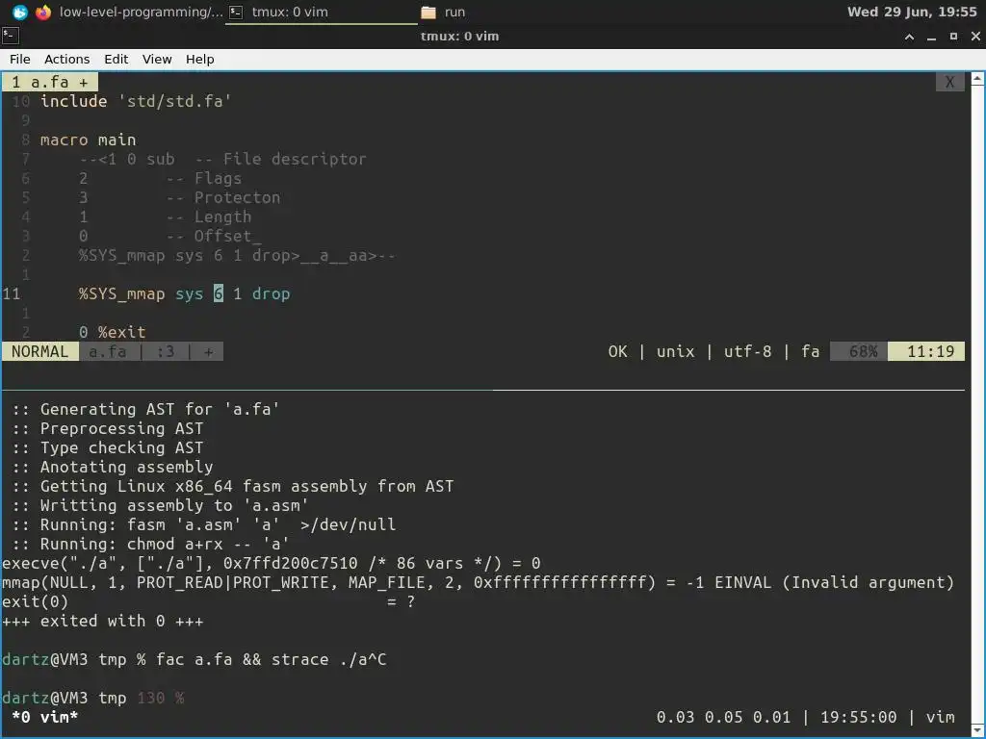Click '+++ exited with 0 +++' line
The height and width of the screenshot is (739, 986).
102,621
